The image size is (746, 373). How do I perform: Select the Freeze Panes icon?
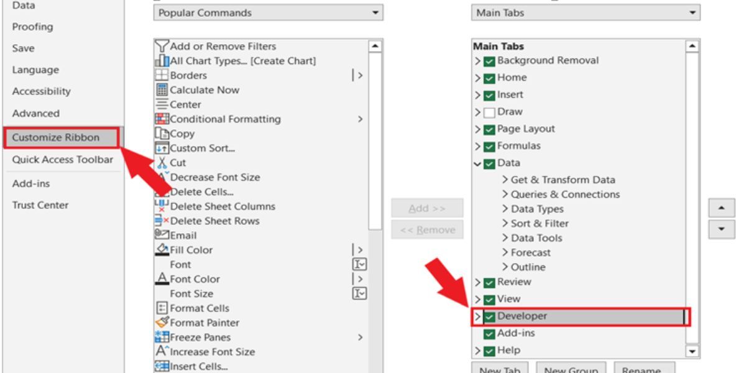click(x=161, y=338)
